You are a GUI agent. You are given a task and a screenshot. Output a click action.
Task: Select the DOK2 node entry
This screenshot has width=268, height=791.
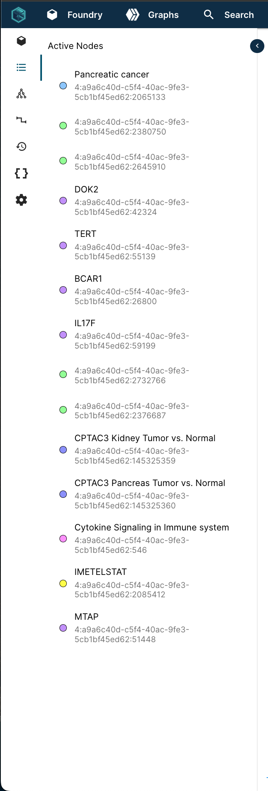click(86, 190)
